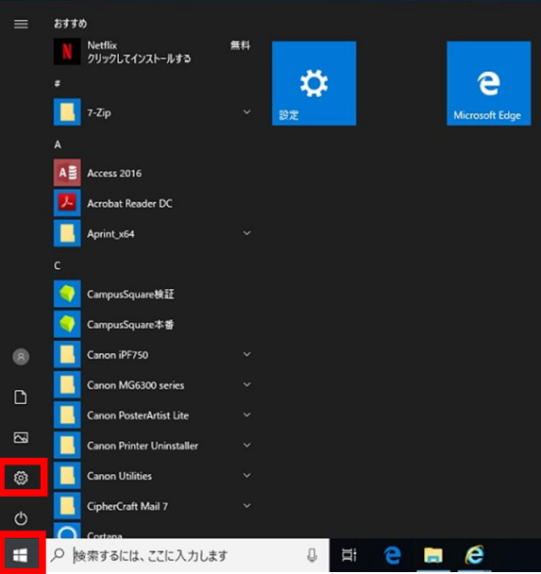
Task: Expand the Canon PosterArtist Lite chevron
Action: click(x=247, y=414)
